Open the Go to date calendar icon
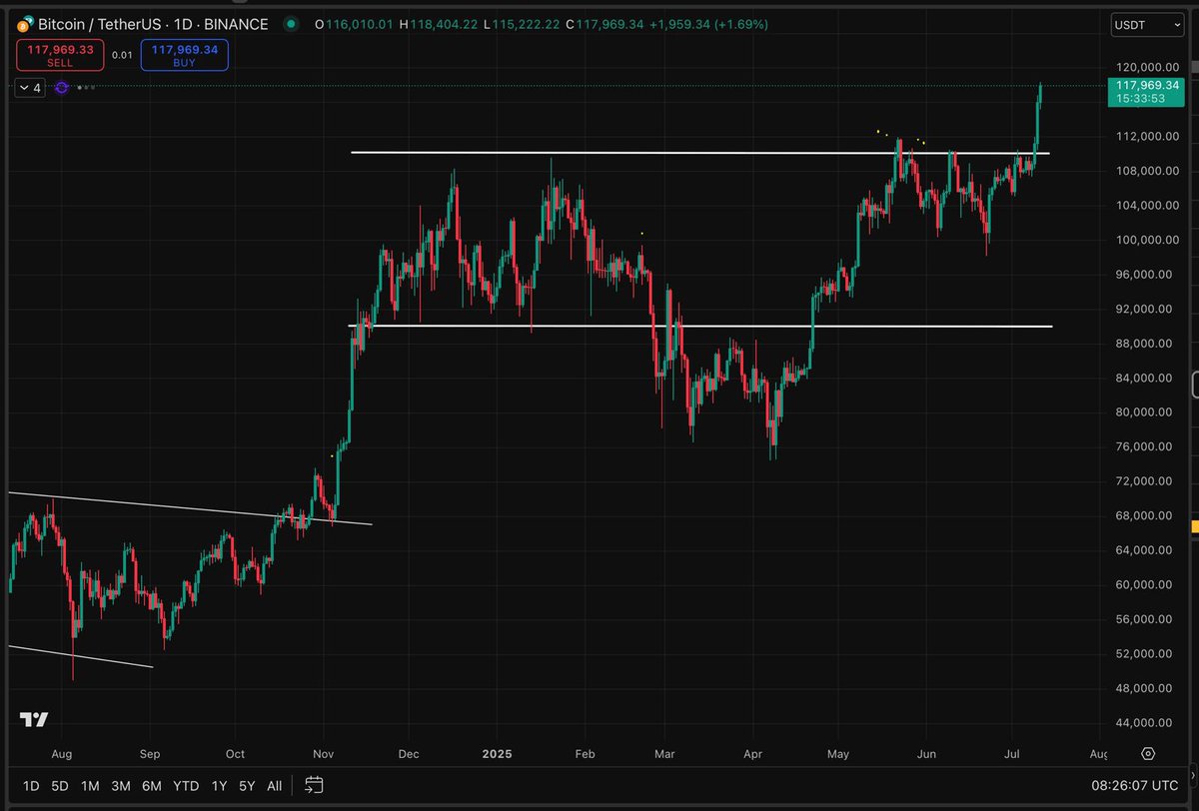This screenshot has width=1199, height=811. 314,785
